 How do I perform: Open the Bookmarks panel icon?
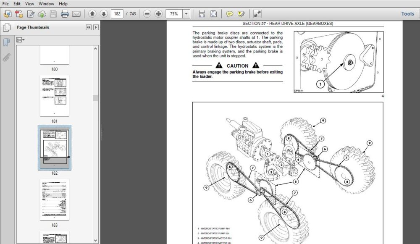click(6, 42)
